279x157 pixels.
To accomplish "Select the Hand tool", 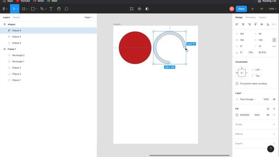I will tap(59, 9).
